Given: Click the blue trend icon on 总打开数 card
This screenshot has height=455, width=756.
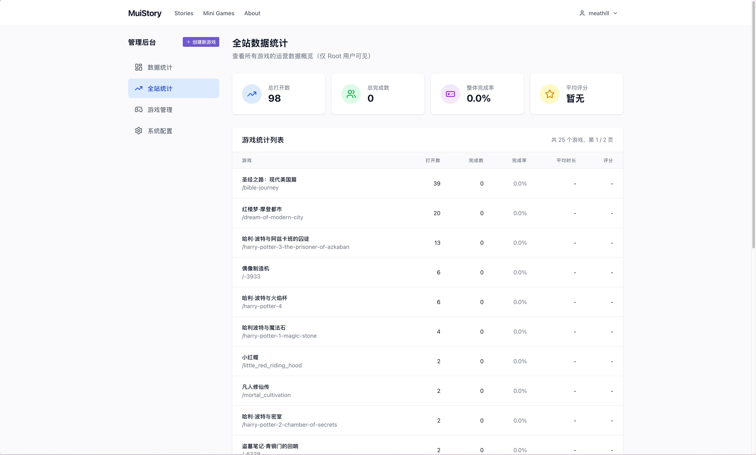Looking at the screenshot, I should 252,94.
